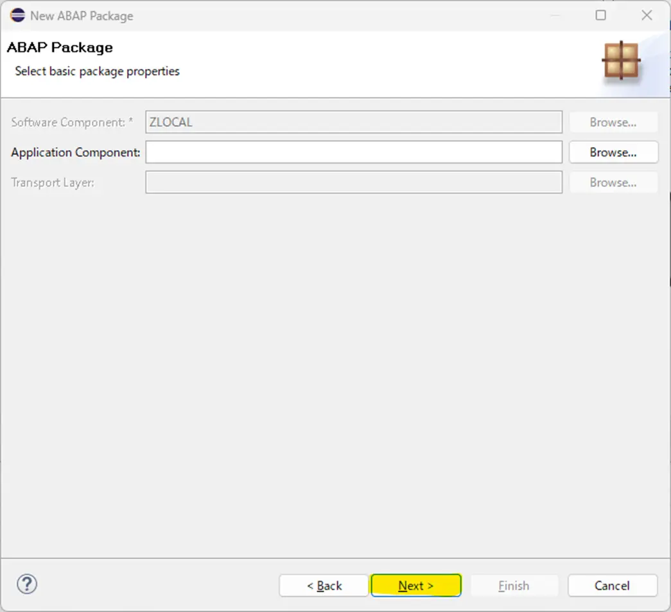Click the ABAP package wizard icon

tap(621, 60)
